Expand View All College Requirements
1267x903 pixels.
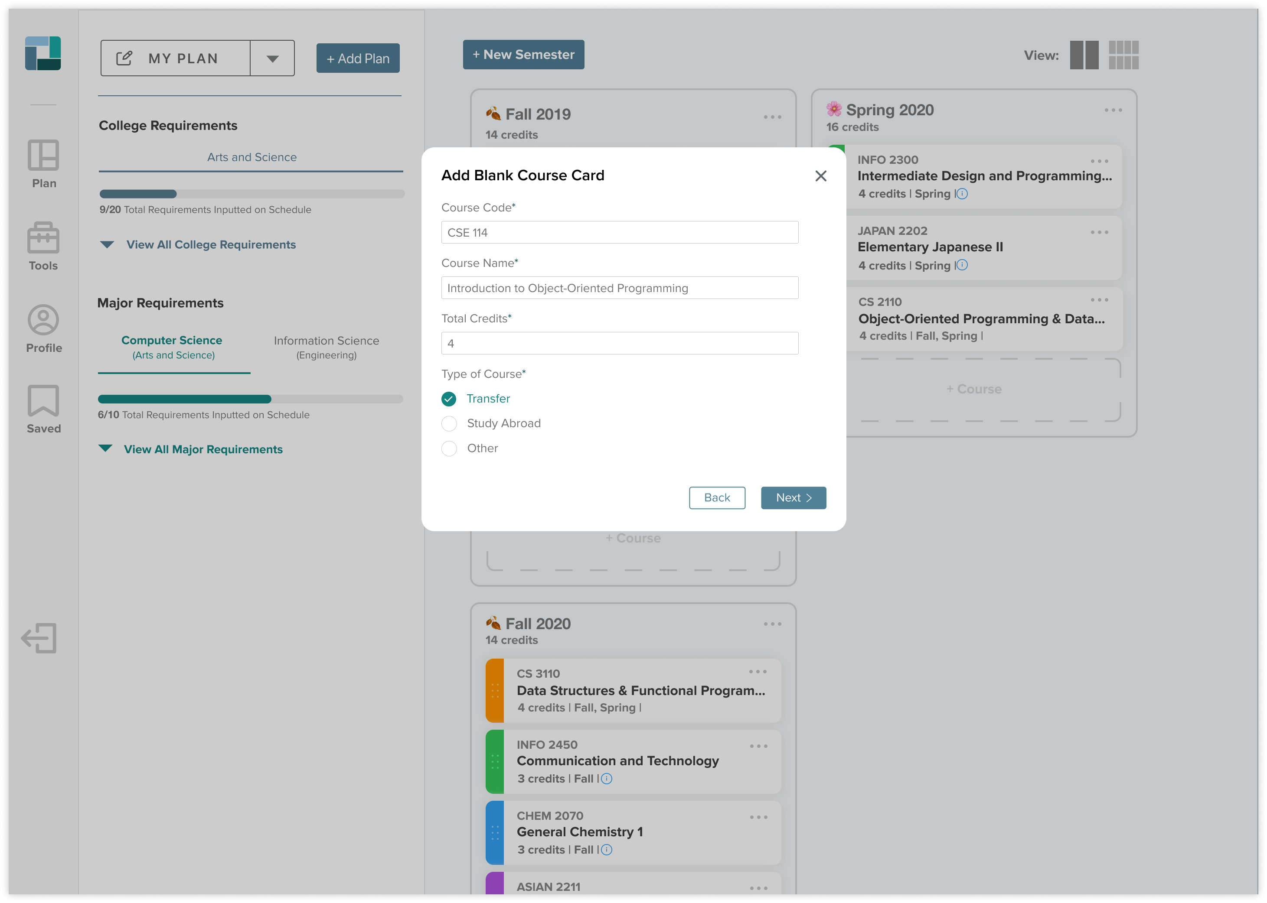point(210,245)
